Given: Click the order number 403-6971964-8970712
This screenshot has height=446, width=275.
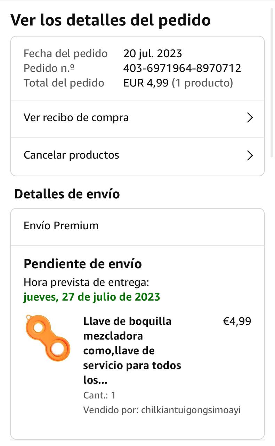Looking at the screenshot, I should coord(182,68).
